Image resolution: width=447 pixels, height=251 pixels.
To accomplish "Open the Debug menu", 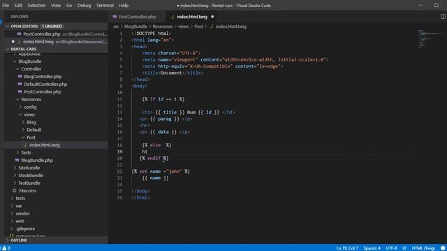I will click(x=84, y=6).
